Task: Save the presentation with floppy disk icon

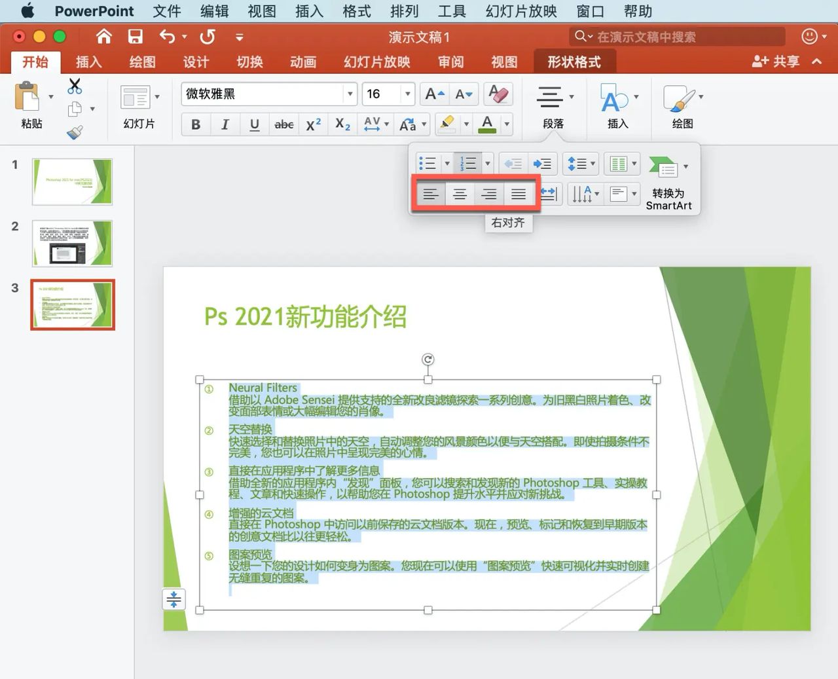Action: 136,37
